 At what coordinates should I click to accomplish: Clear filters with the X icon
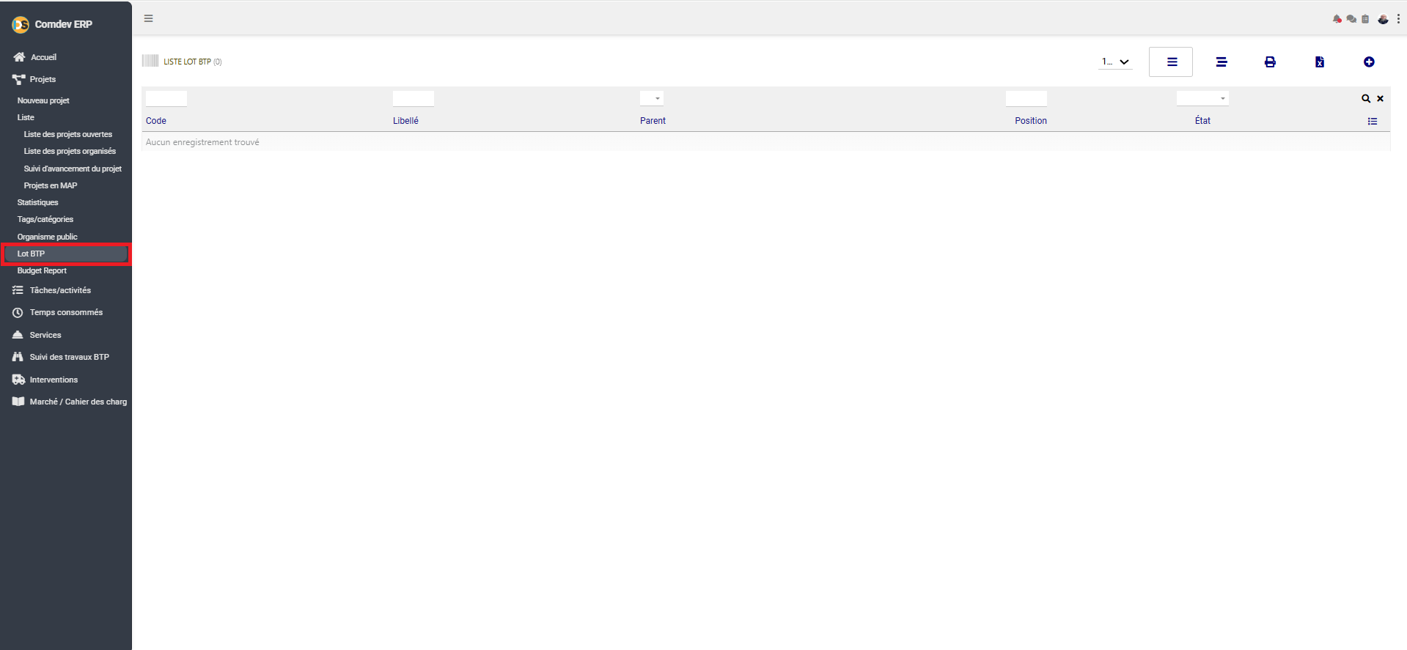pyautogui.click(x=1380, y=98)
